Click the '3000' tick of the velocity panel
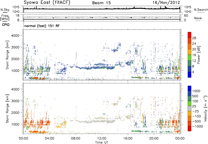This screenshot has width=208, height=144. tap(15, 101)
